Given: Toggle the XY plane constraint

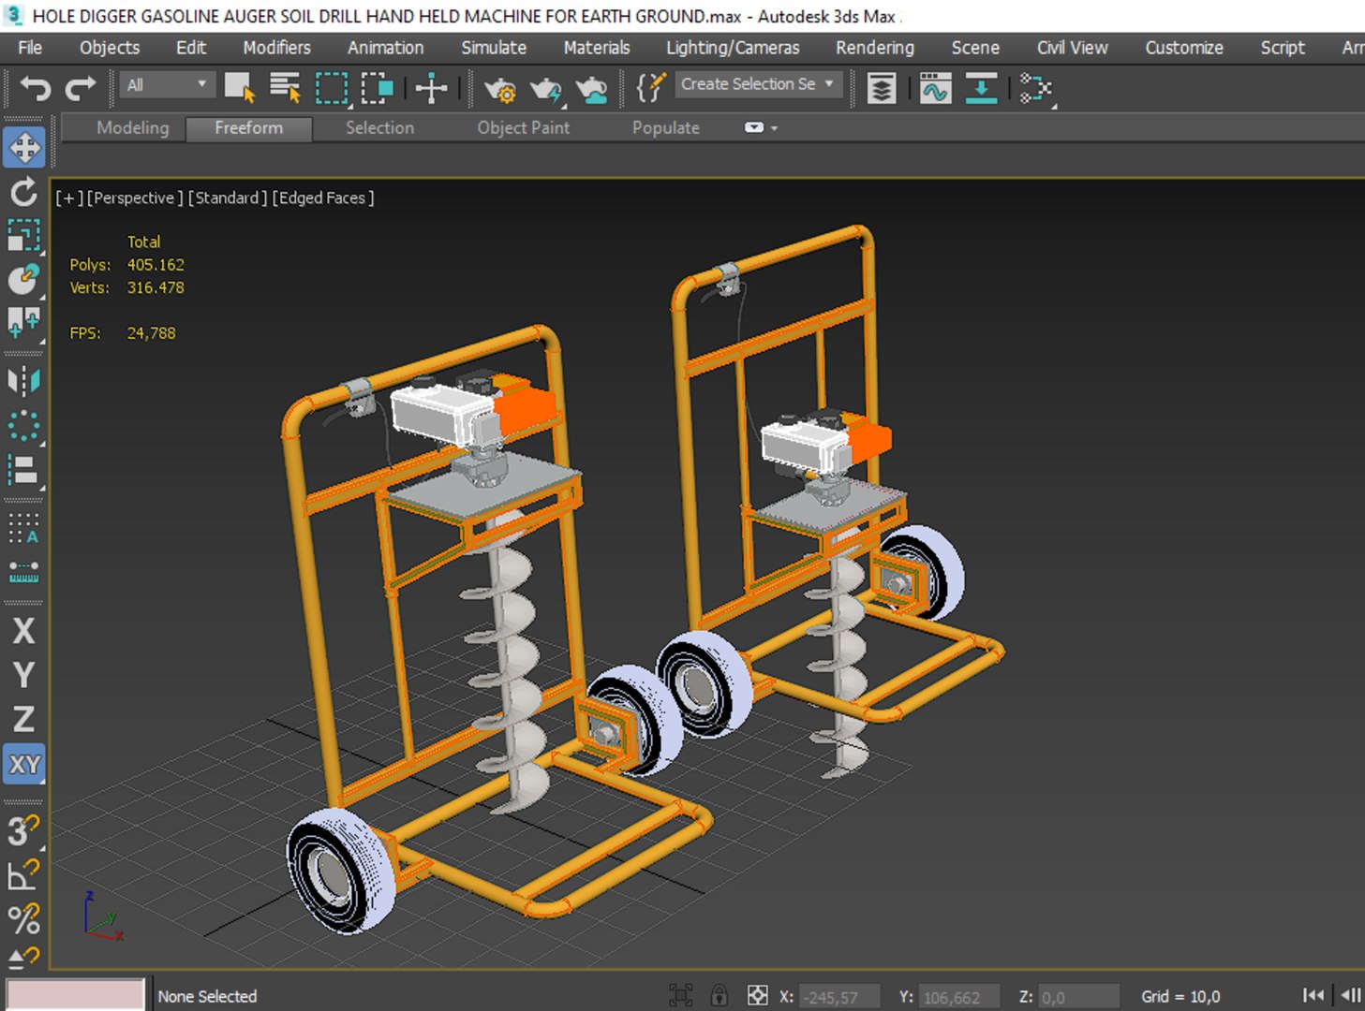Looking at the screenshot, I should 24,764.
